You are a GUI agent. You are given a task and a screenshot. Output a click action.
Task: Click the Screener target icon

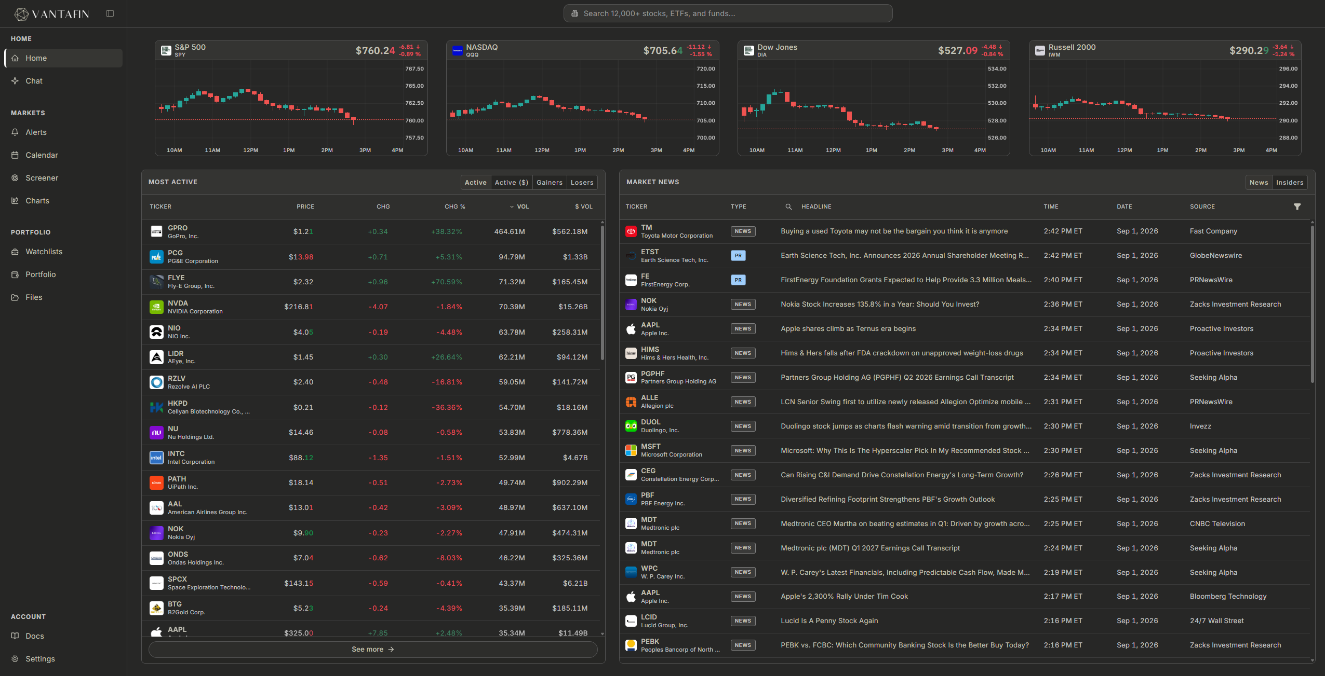click(x=15, y=178)
